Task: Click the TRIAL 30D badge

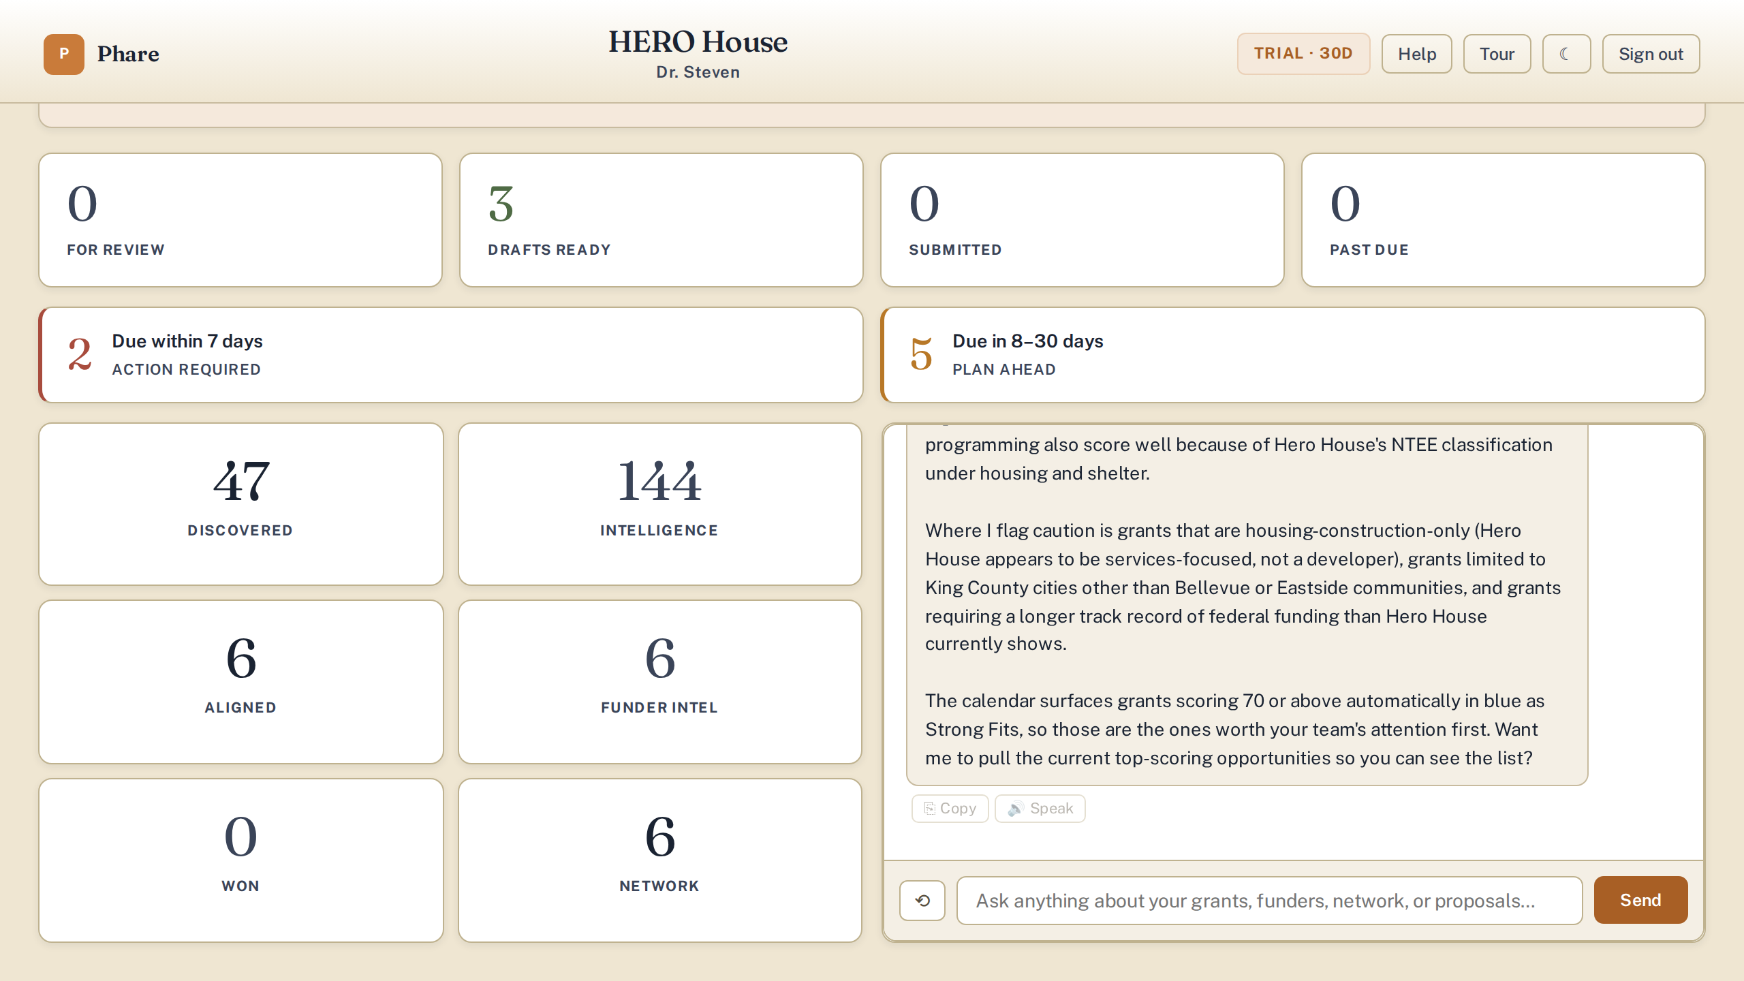Action: click(x=1303, y=54)
